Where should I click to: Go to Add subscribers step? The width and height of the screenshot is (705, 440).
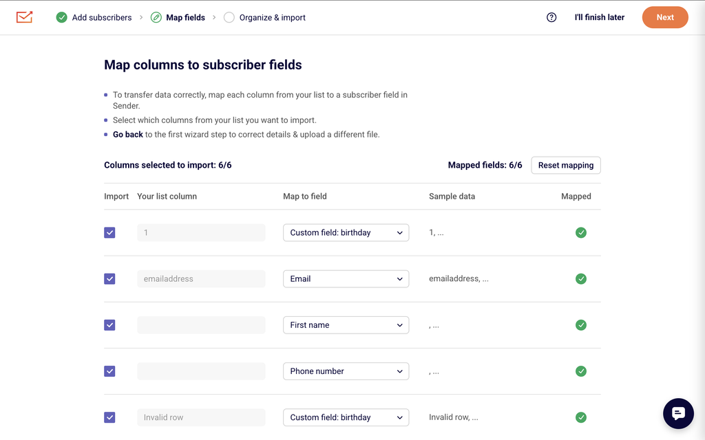102,17
